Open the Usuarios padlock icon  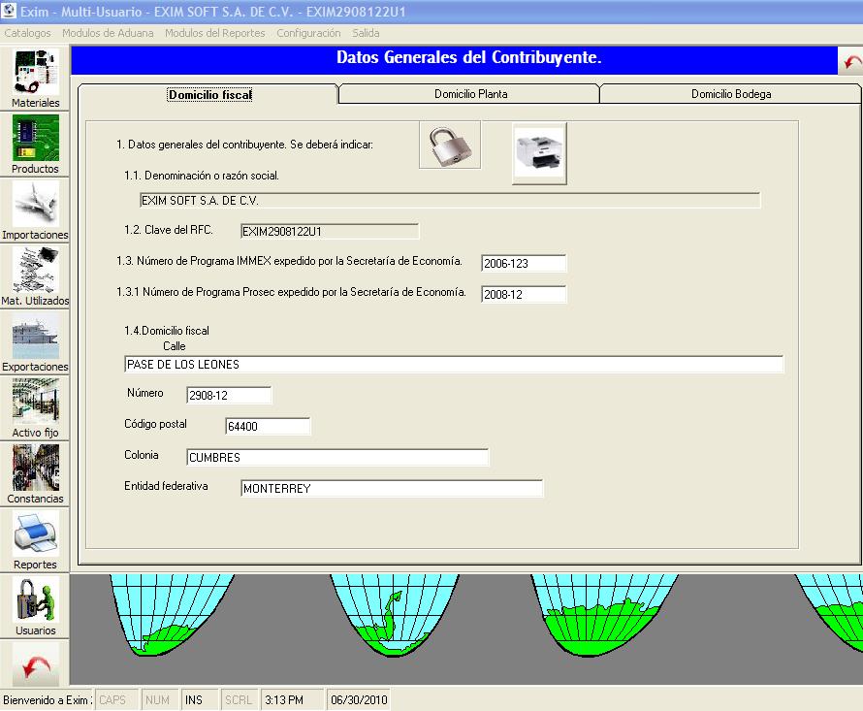coord(35,607)
